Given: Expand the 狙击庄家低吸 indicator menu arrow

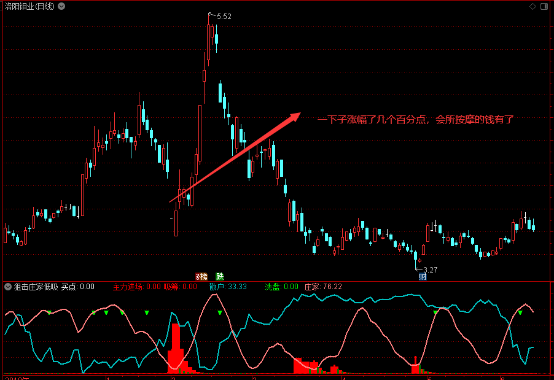Looking at the screenshot, I should coord(8,287).
